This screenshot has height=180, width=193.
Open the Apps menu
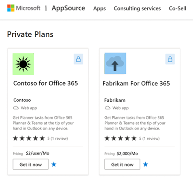[100, 8]
